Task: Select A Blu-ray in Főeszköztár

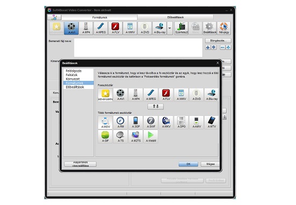Action: (212, 95)
